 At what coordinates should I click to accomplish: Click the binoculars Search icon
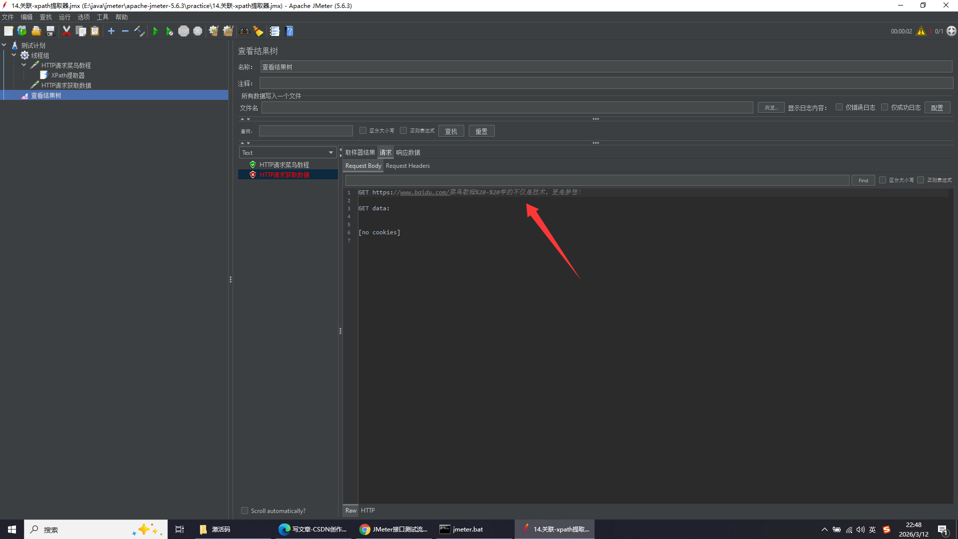click(244, 31)
